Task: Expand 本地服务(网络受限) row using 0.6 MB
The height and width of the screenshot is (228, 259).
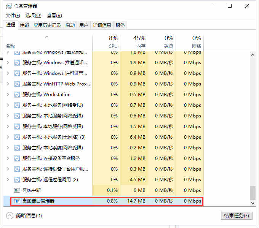Action: click(x=8, y=116)
